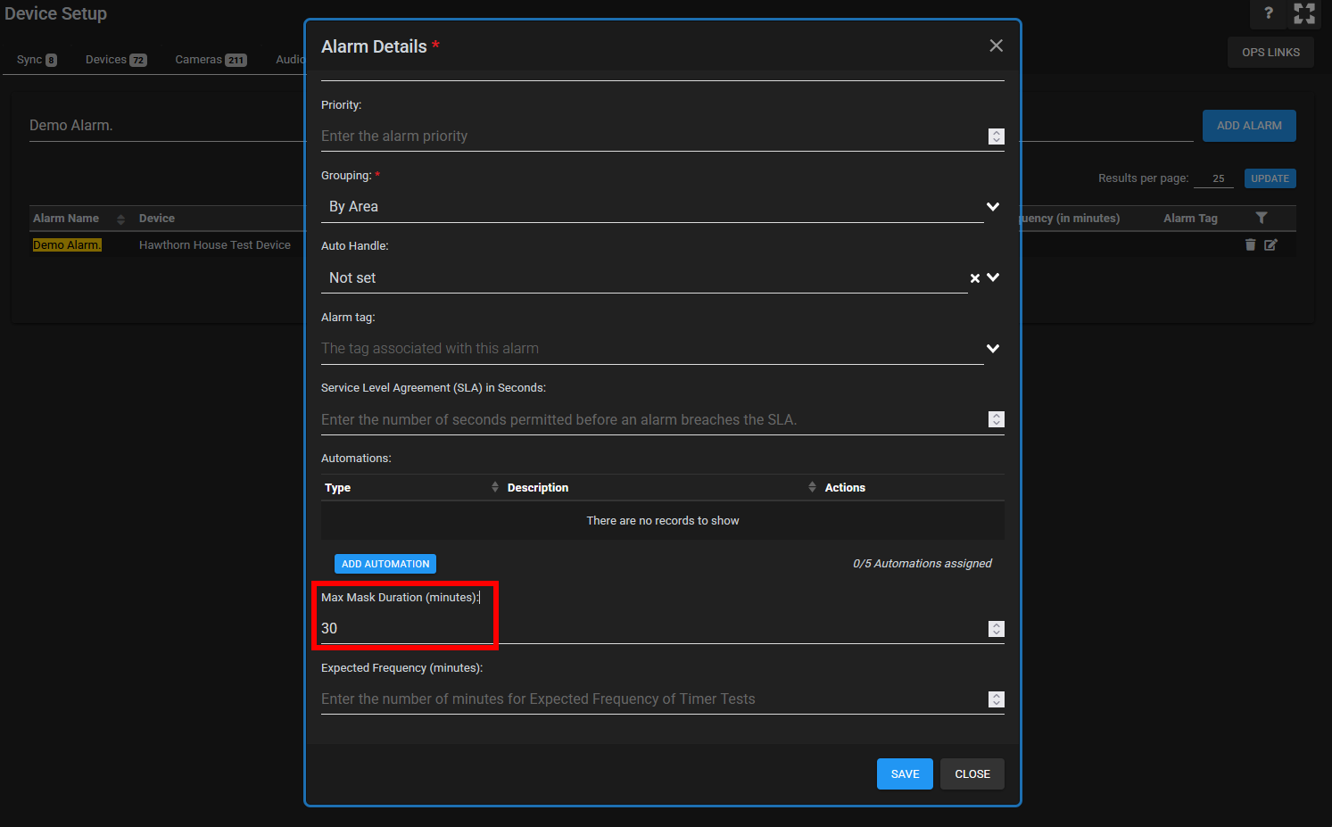Image resolution: width=1332 pixels, height=827 pixels.
Task: Switch to the Devices tab
Action: tap(115, 60)
